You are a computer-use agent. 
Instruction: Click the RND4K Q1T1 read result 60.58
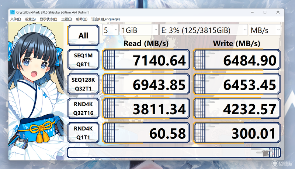(146, 133)
